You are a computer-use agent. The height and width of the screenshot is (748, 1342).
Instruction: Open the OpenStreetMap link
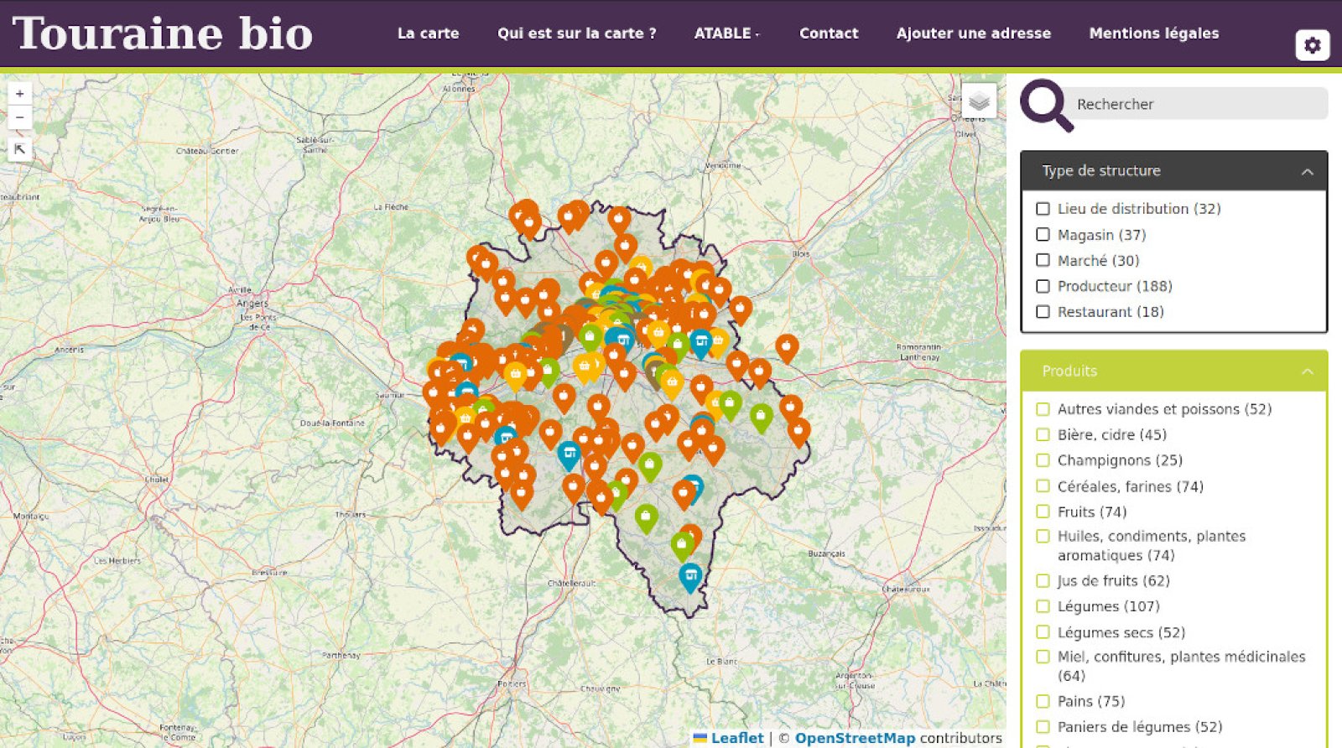[855, 738]
